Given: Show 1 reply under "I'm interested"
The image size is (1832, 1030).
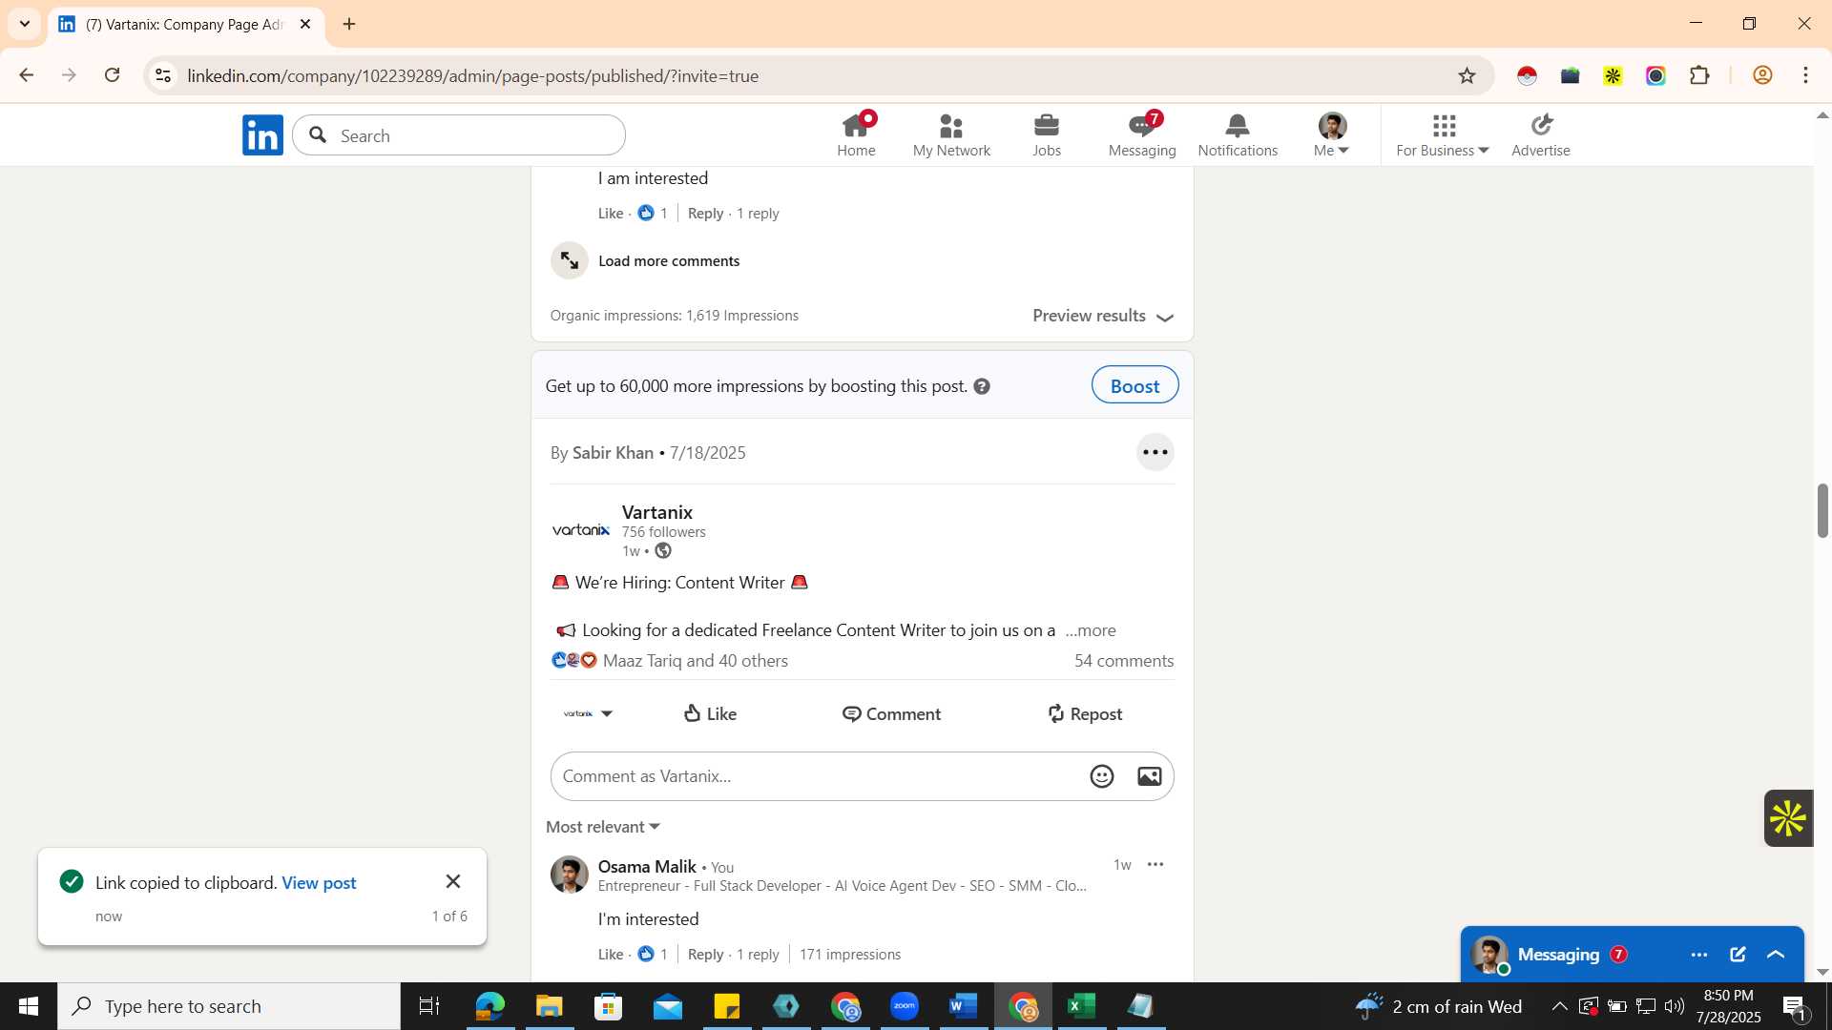Looking at the screenshot, I should (758, 955).
